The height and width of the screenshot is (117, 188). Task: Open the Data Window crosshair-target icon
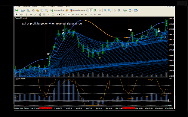pos(33,10)
